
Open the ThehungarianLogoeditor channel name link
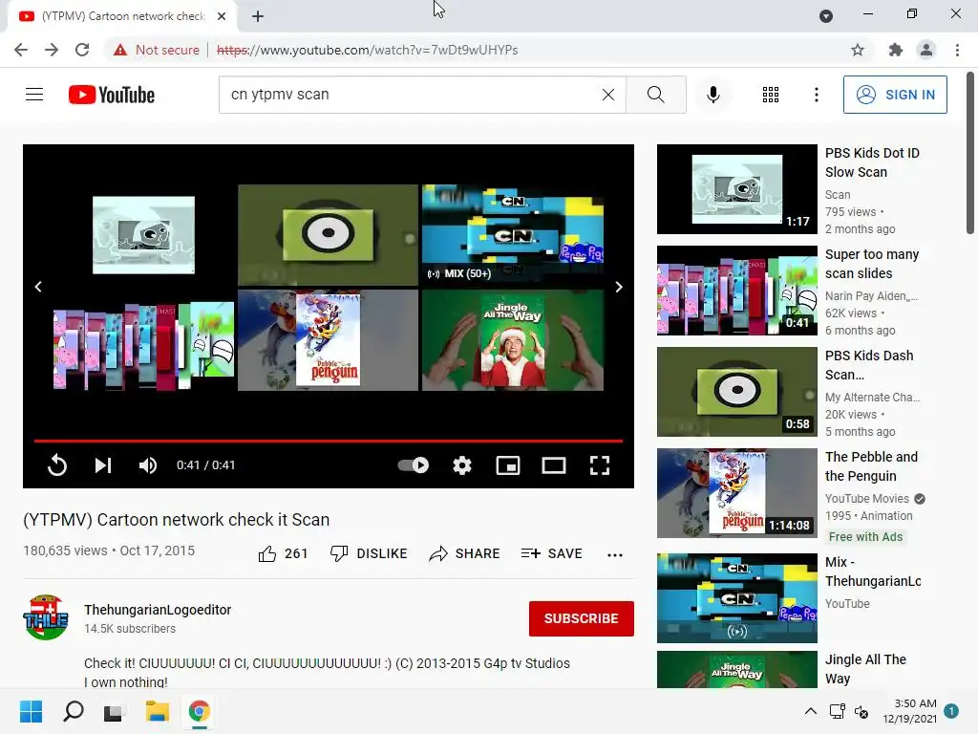coord(158,610)
